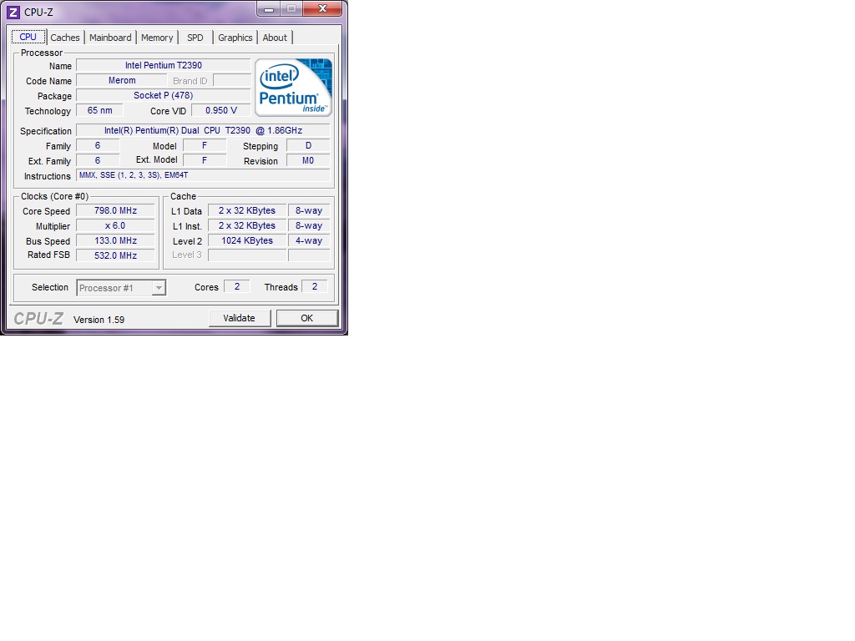855x641 pixels.
Task: Click the Core VID value '0.950 V'
Action: pyautogui.click(x=220, y=111)
